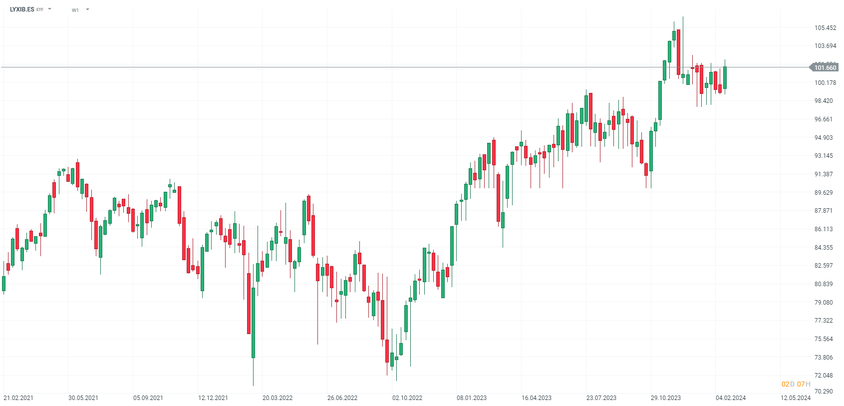The height and width of the screenshot is (406, 844).
Task: Click the W1 interval label
Action: tap(75, 10)
